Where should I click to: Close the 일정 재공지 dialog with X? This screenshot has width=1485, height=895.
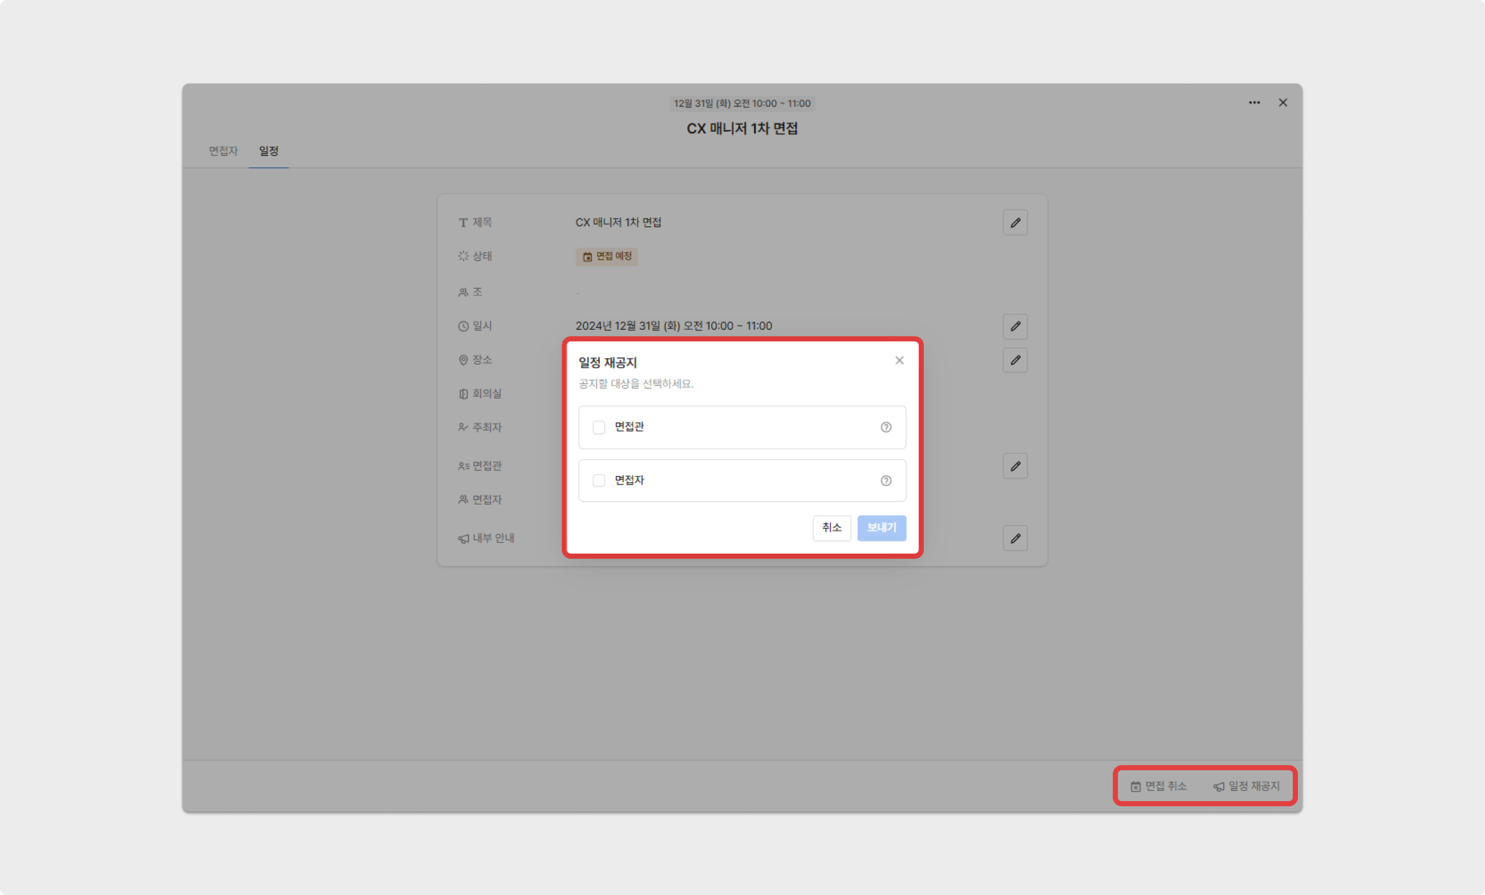[x=899, y=361]
